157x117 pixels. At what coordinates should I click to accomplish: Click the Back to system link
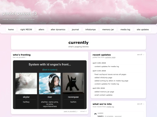pyautogui.click(x=50, y=70)
